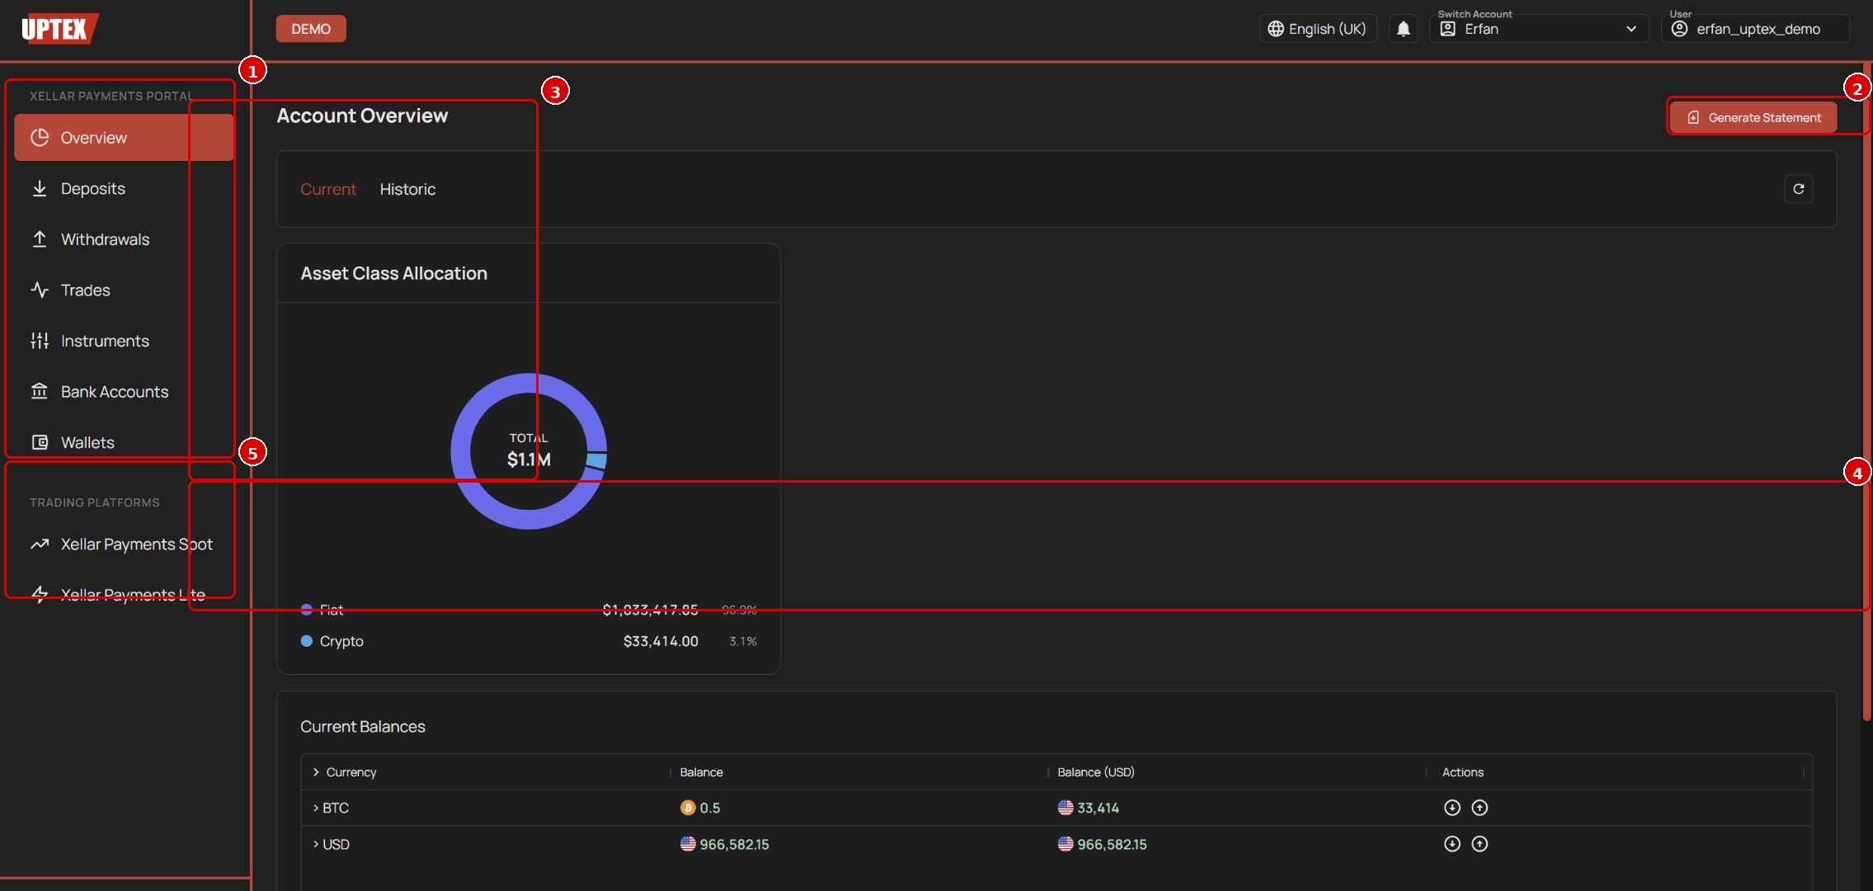Open Withdrawals in the sidebar
Image resolution: width=1873 pixels, height=891 pixels.
click(x=124, y=239)
